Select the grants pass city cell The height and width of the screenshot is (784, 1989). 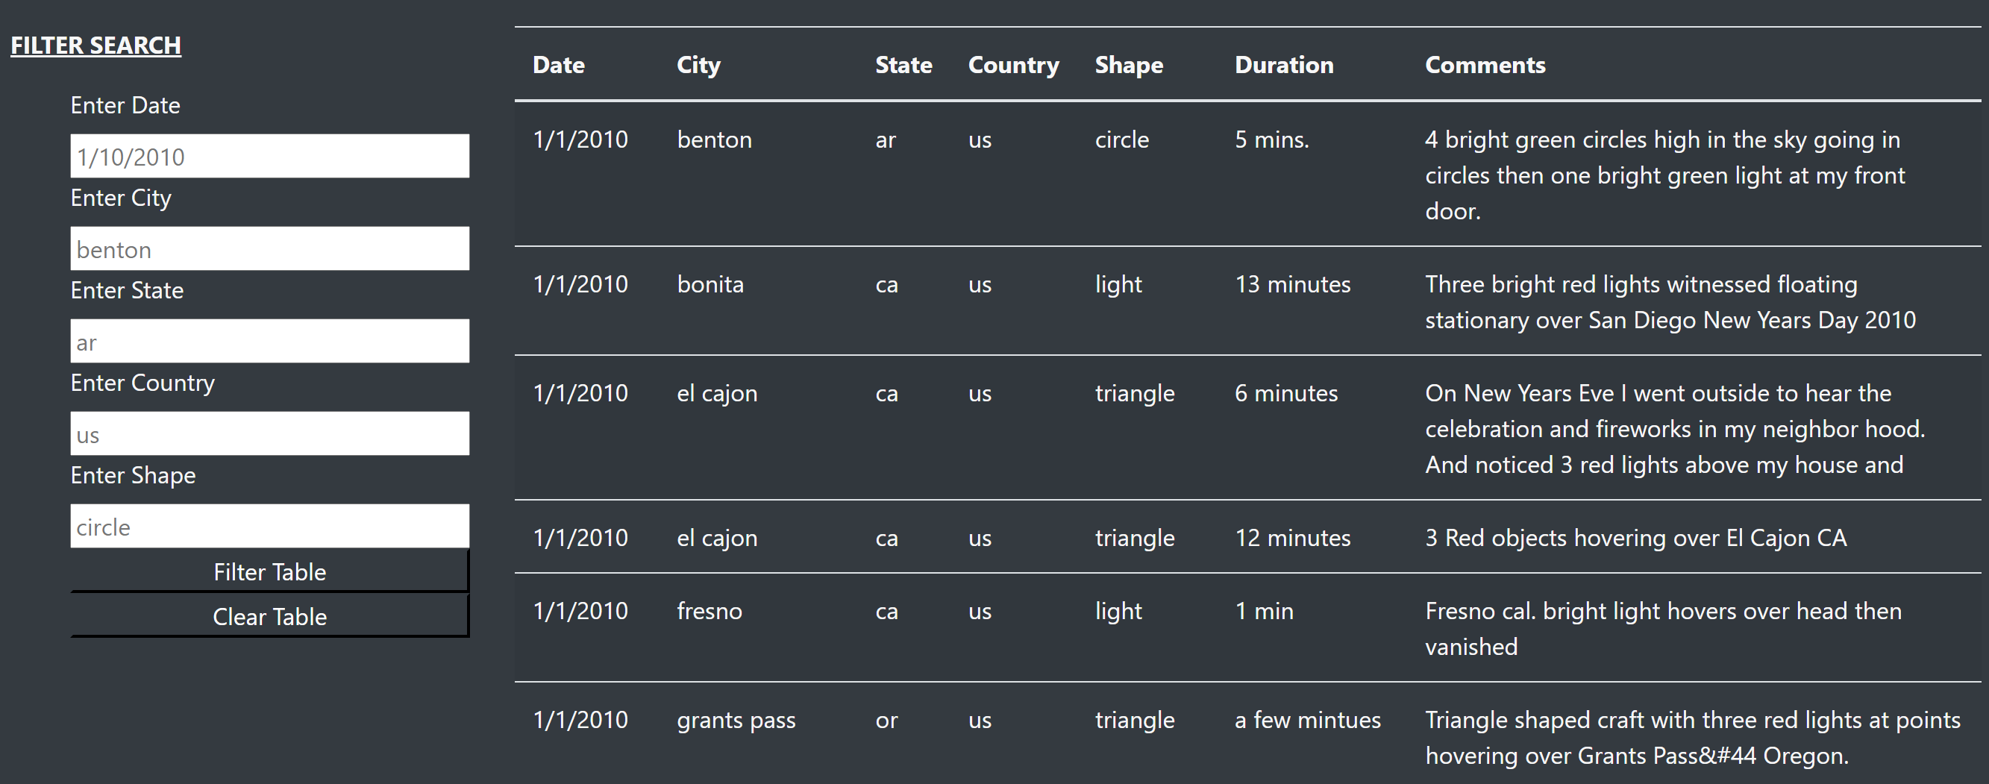[736, 720]
